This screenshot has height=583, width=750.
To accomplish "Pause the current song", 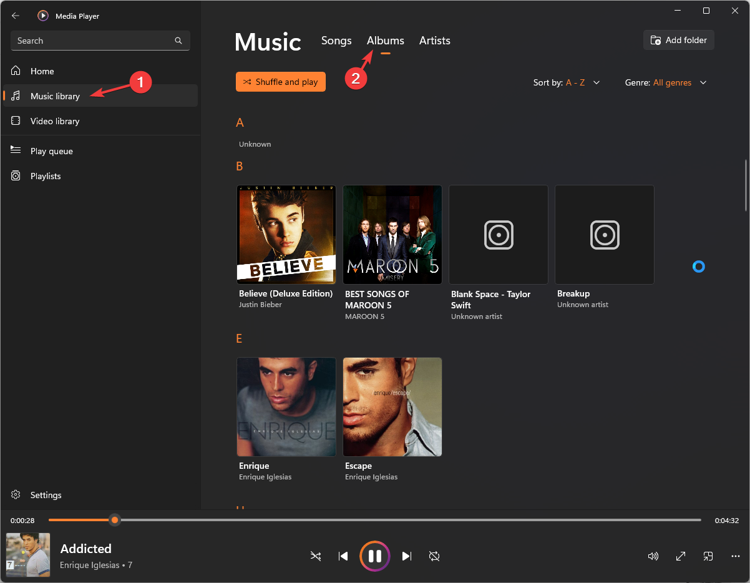I will pyautogui.click(x=375, y=556).
